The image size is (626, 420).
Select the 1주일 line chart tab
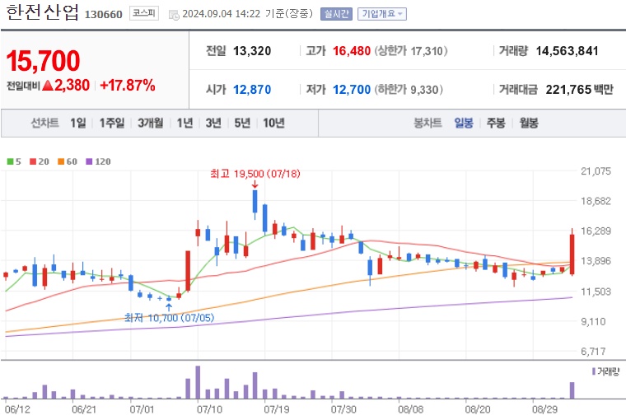point(112,123)
